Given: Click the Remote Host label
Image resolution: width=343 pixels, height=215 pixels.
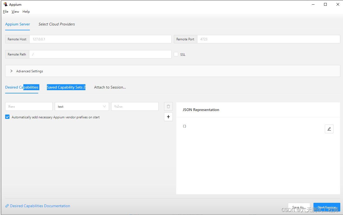Looking at the screenshot, I should tap(17, 39).
